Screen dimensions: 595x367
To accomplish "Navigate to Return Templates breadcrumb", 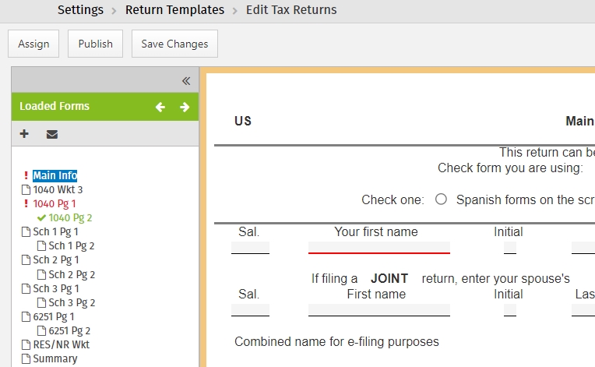I will tap(175, 9).
